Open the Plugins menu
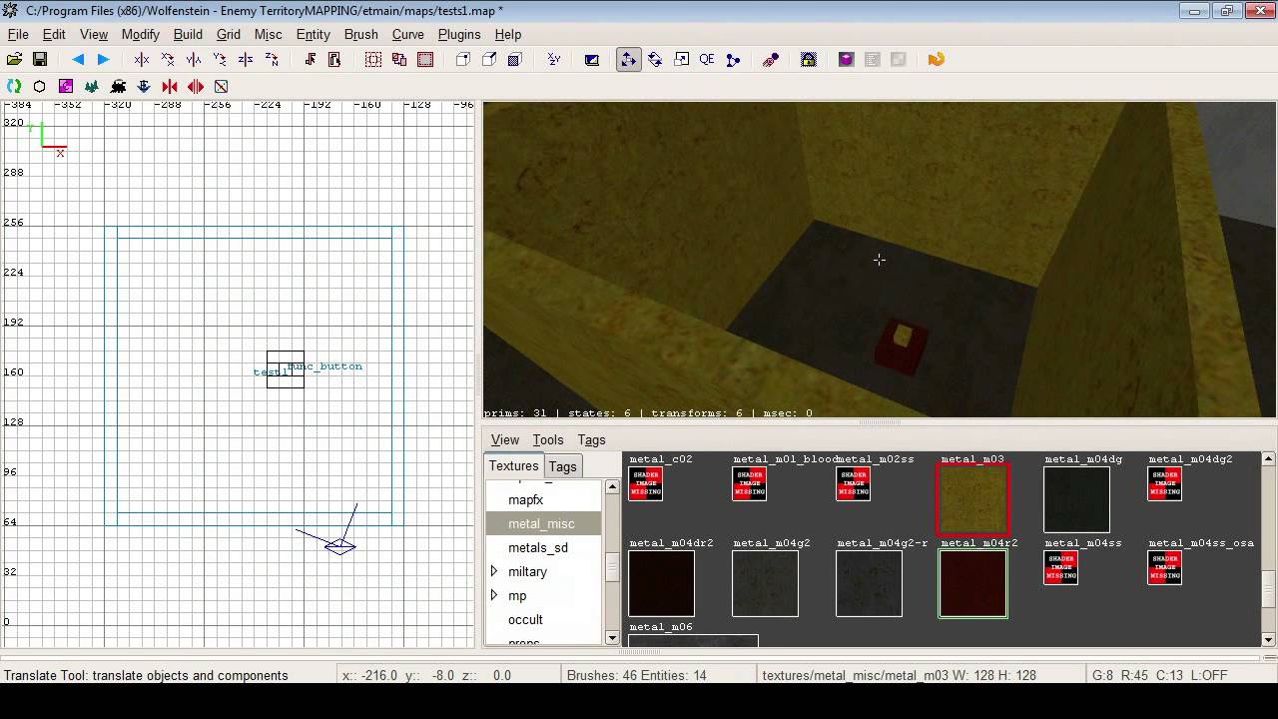Viewport: 1278px width, 719px height. click(459, 34)
